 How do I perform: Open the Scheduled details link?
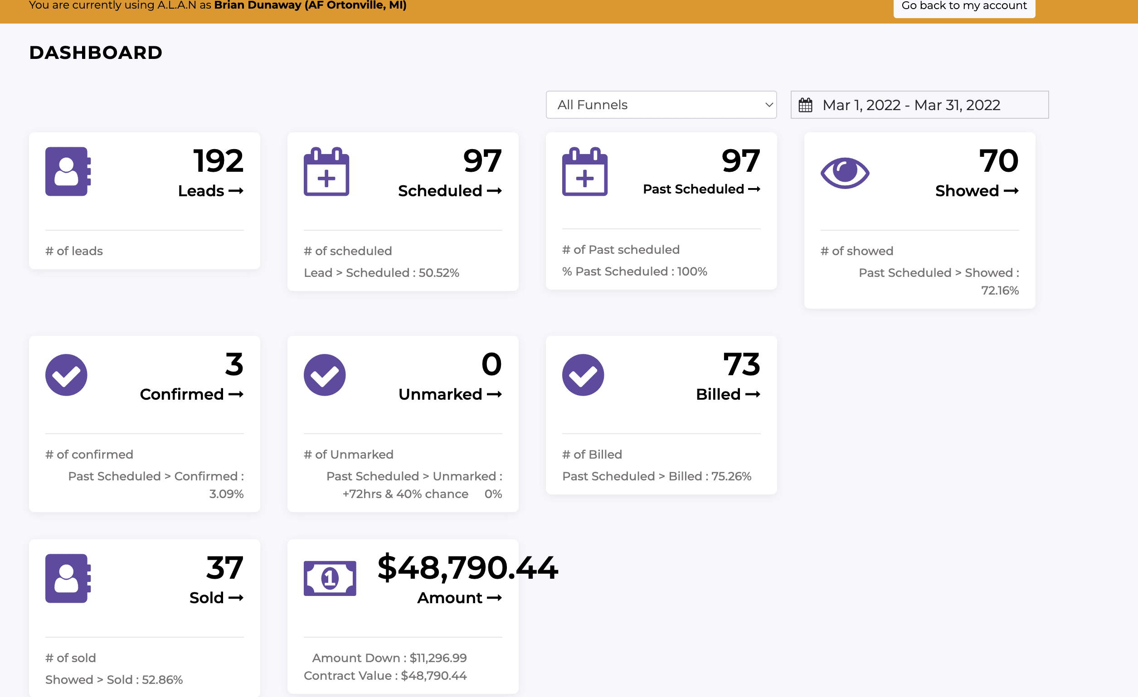coord(449,191)
